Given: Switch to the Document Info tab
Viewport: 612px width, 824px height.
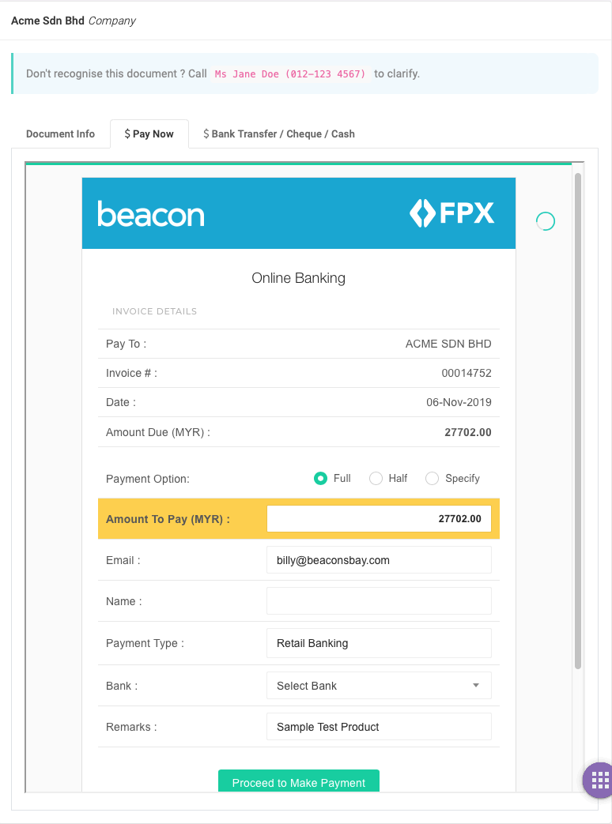Looking at the screenshot, I should (60, 134).
